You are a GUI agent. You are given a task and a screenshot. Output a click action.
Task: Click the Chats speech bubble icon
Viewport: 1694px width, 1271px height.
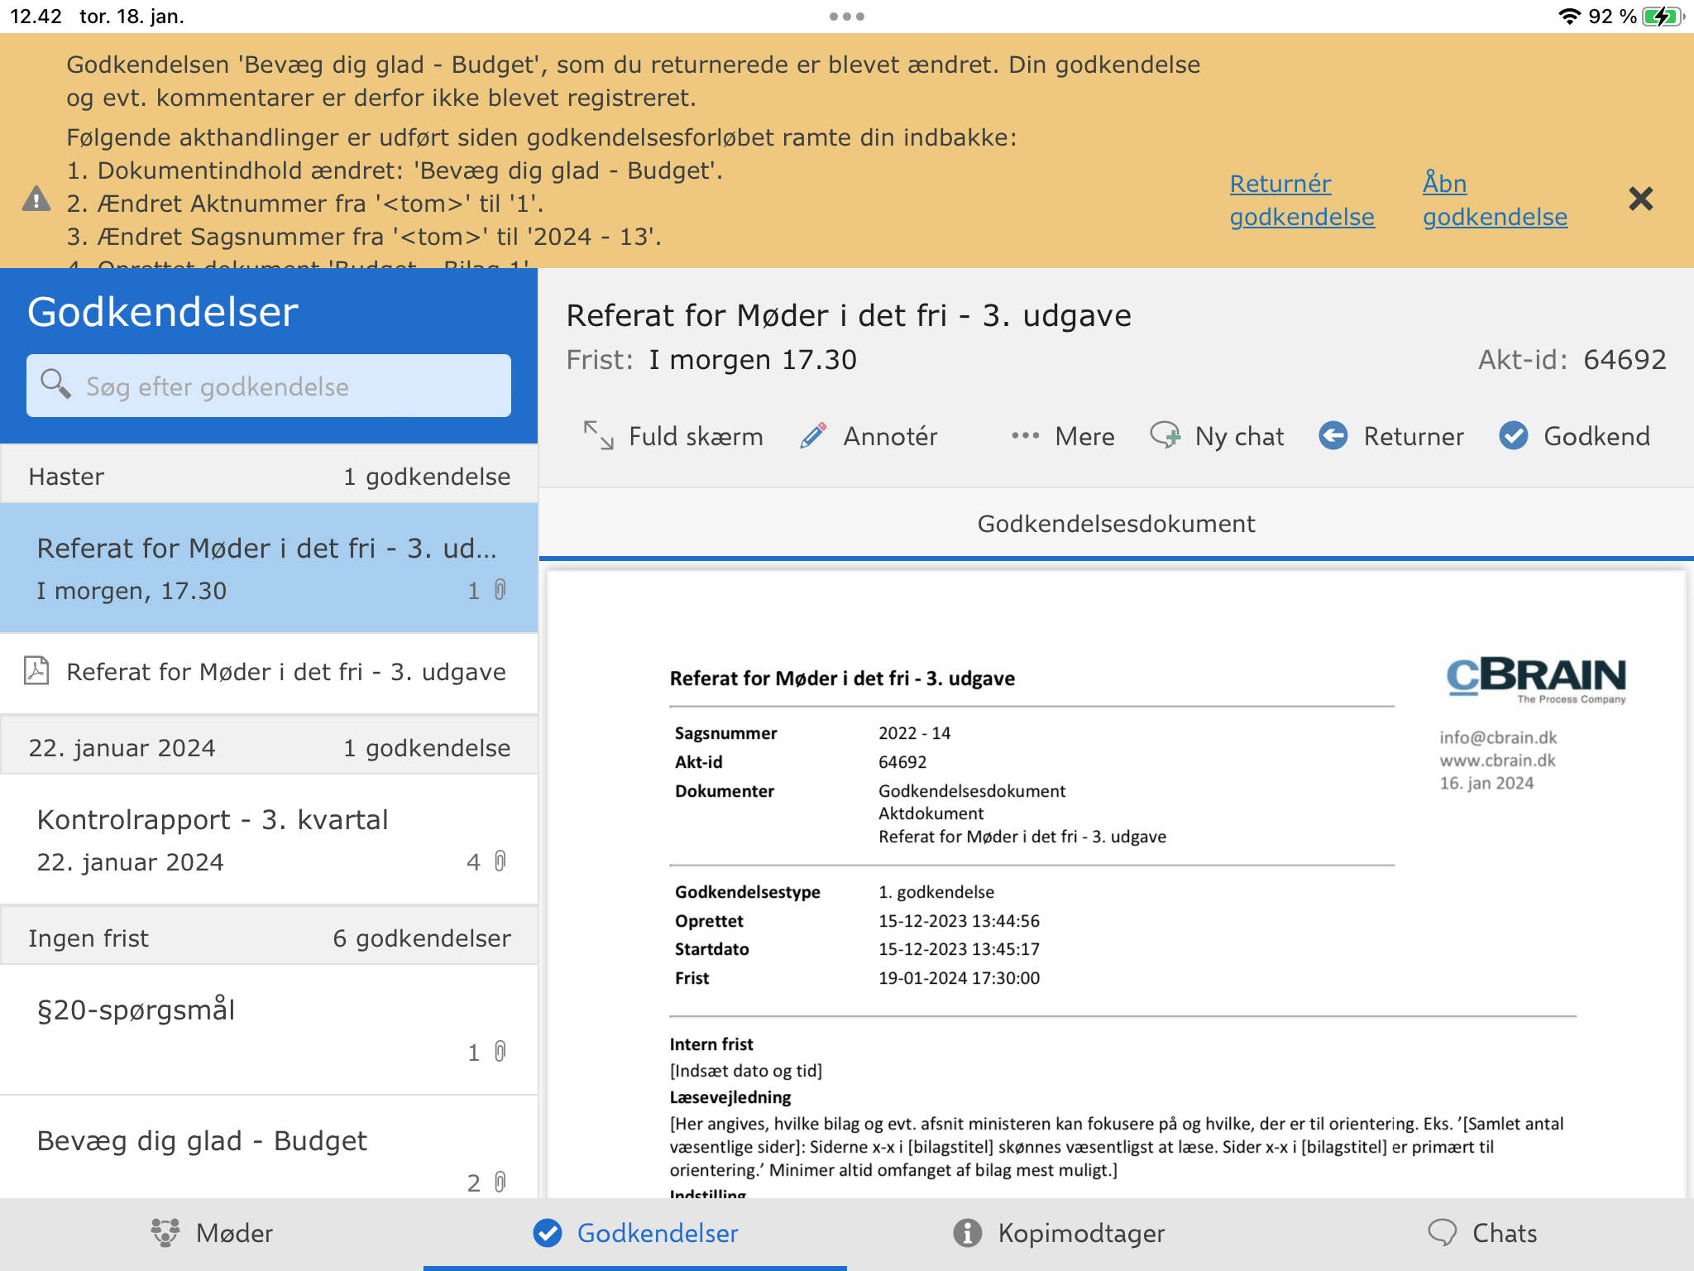point(1443,1232)
